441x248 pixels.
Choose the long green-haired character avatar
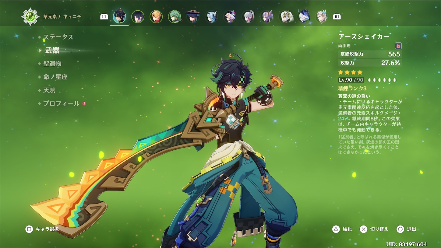(x=175, y=17)
